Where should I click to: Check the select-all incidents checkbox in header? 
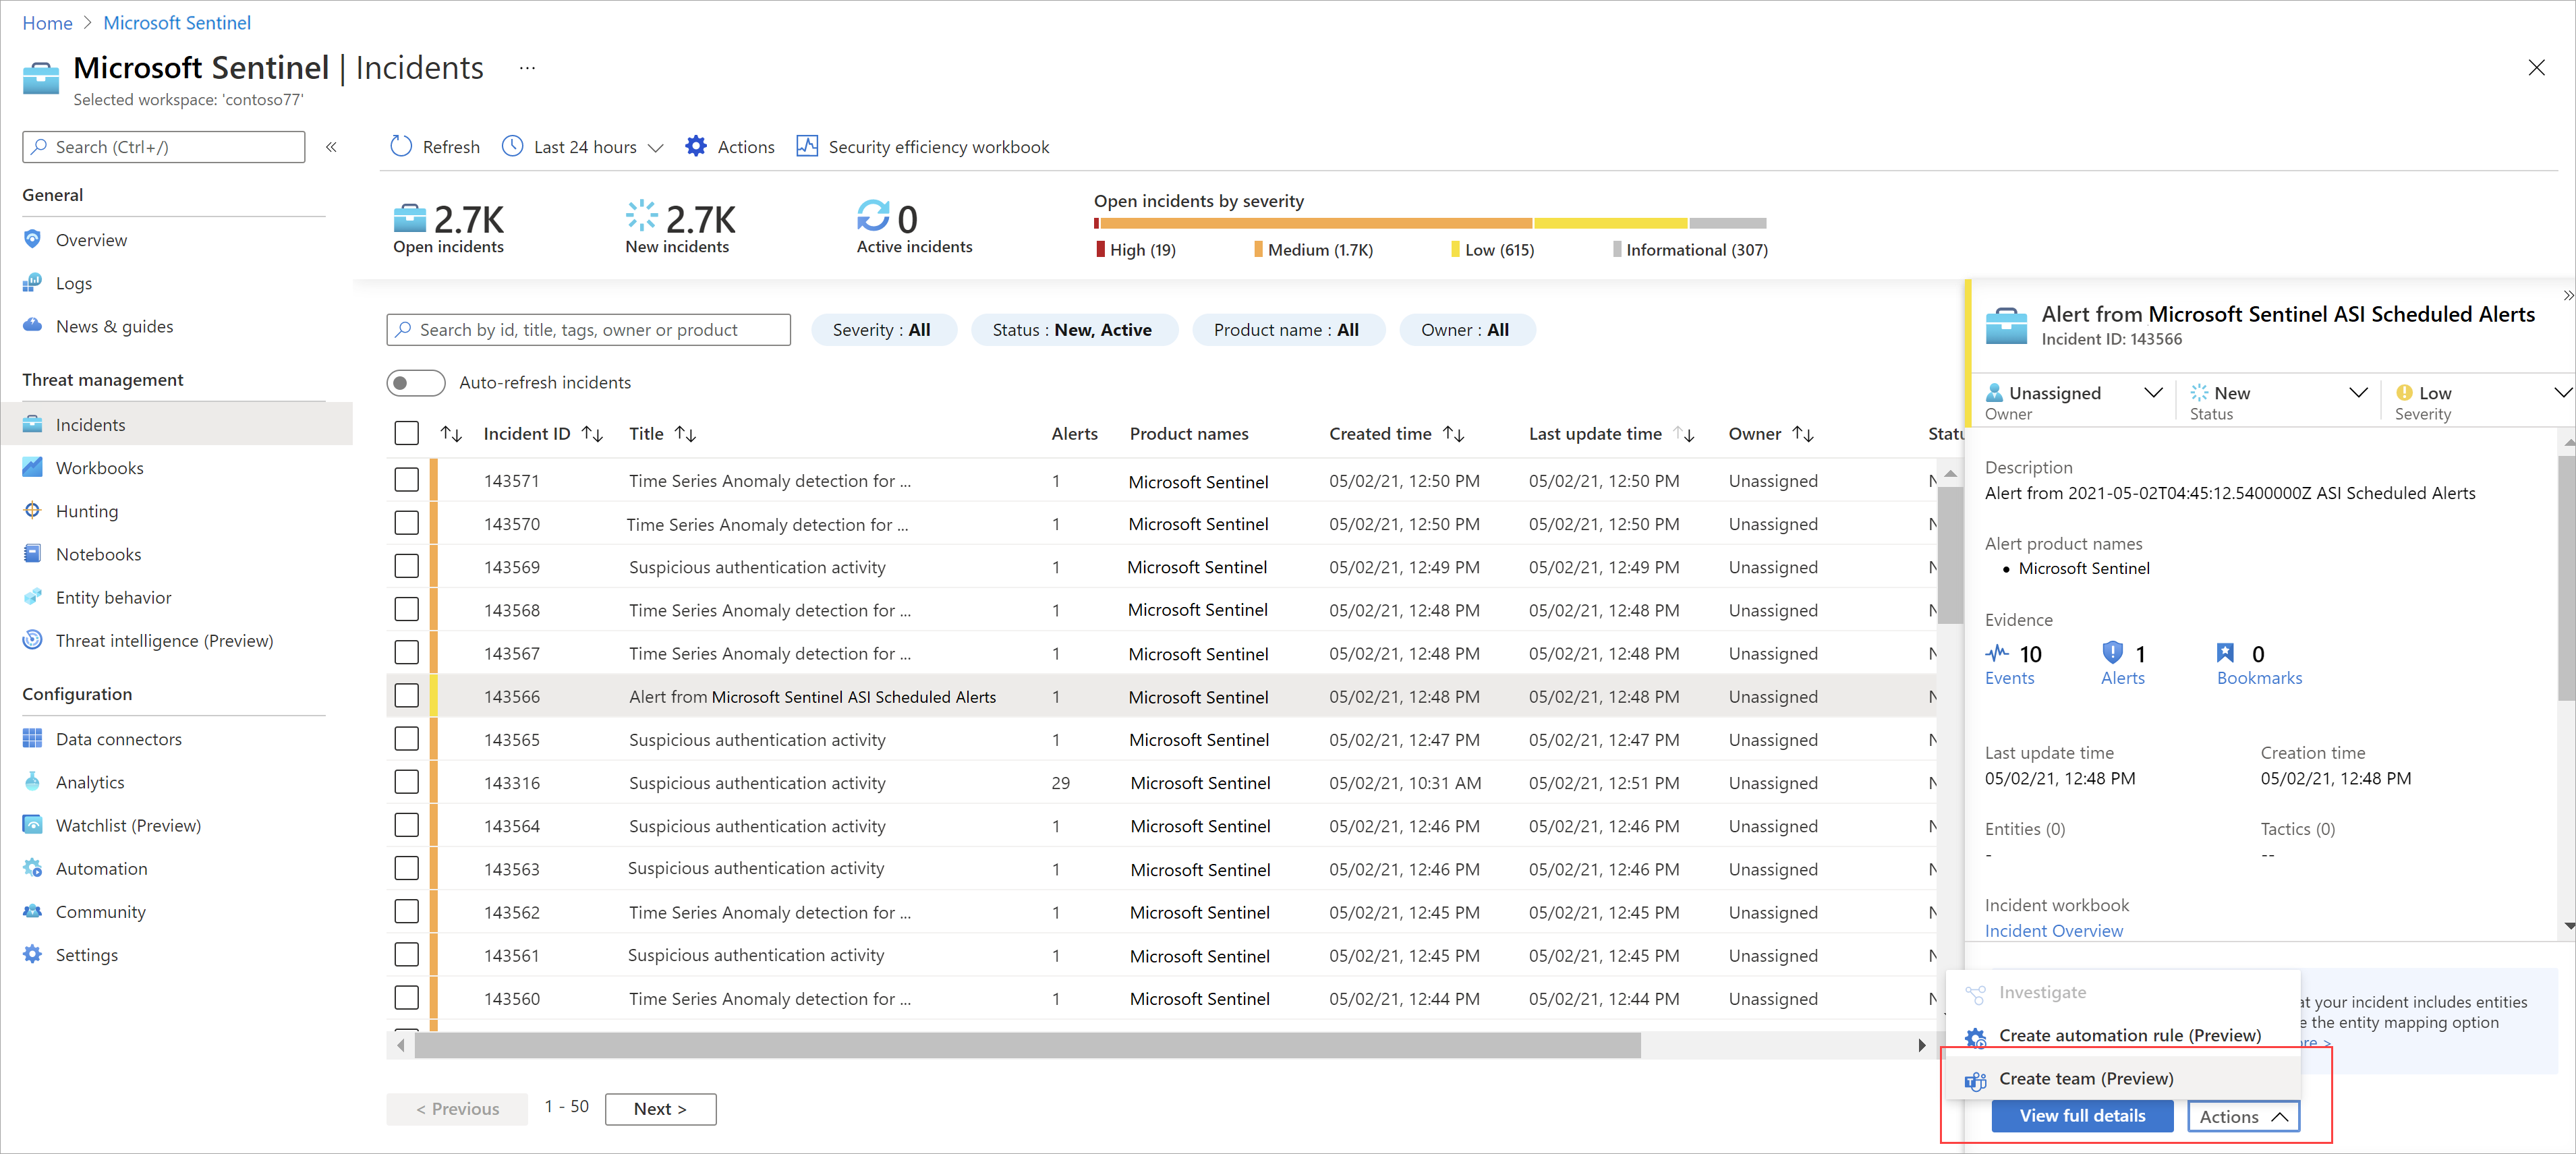[x=406, y=433]
